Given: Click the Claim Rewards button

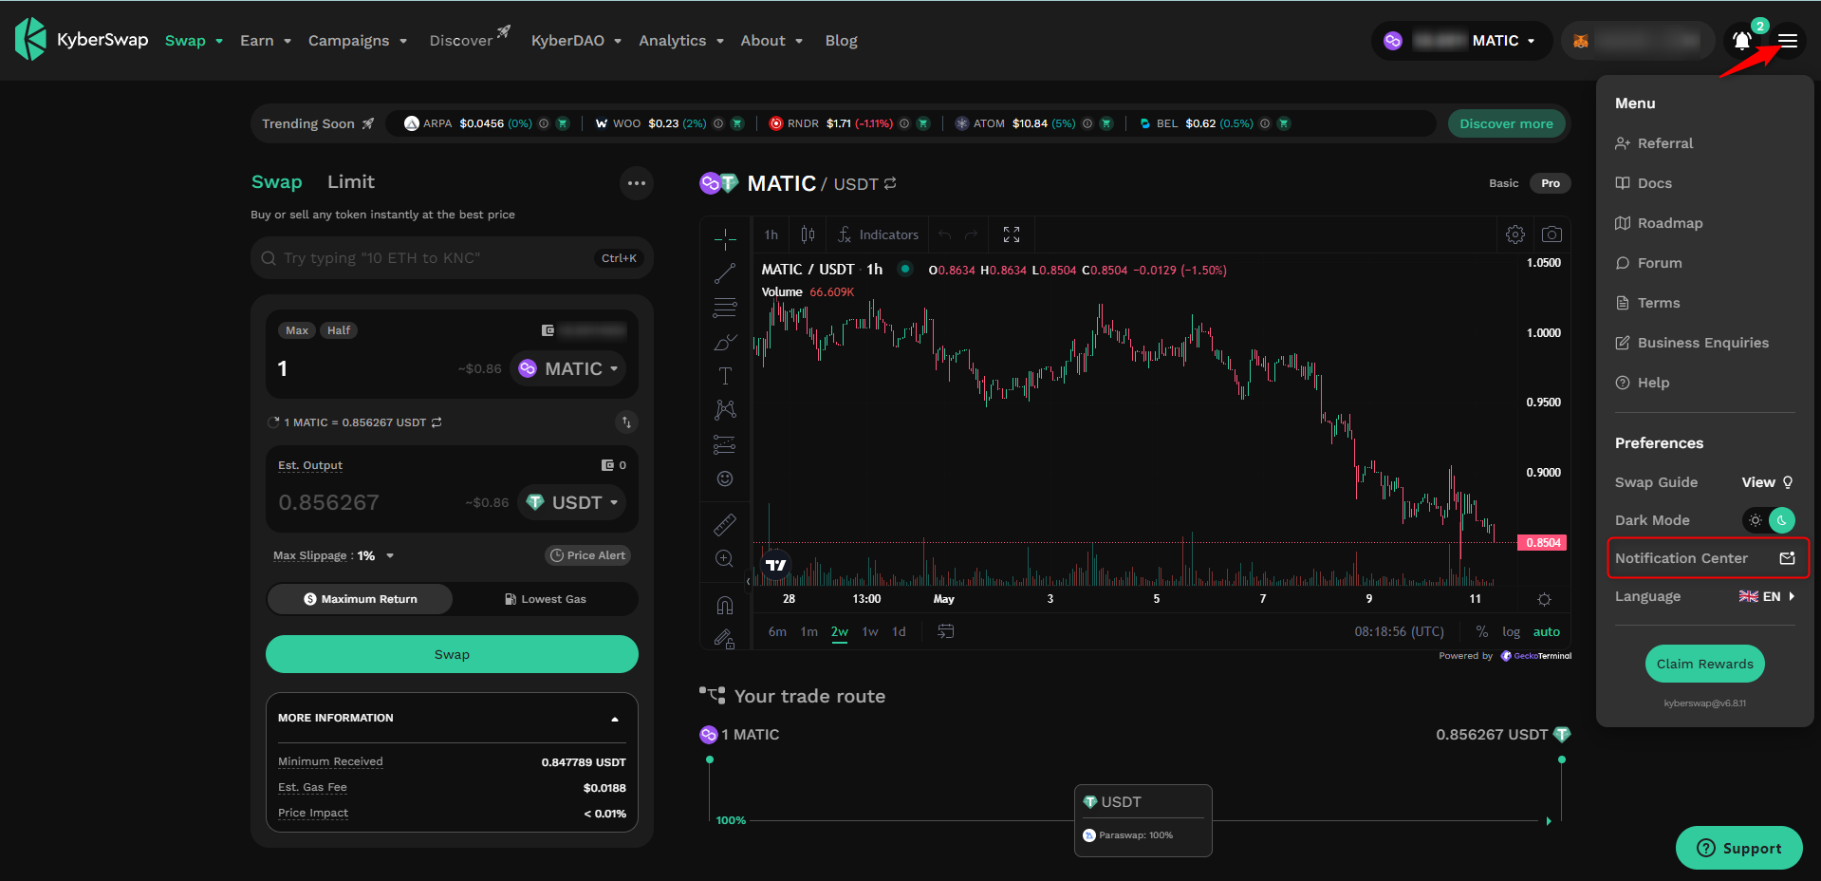Looking at the screenshot, I should (x=1704, y=664).
